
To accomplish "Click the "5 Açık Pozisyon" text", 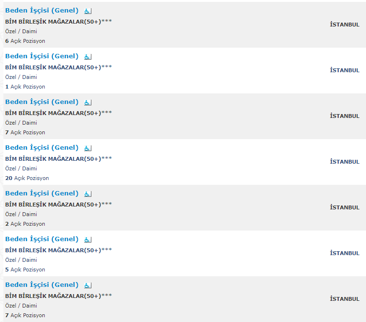I will 25,270.
